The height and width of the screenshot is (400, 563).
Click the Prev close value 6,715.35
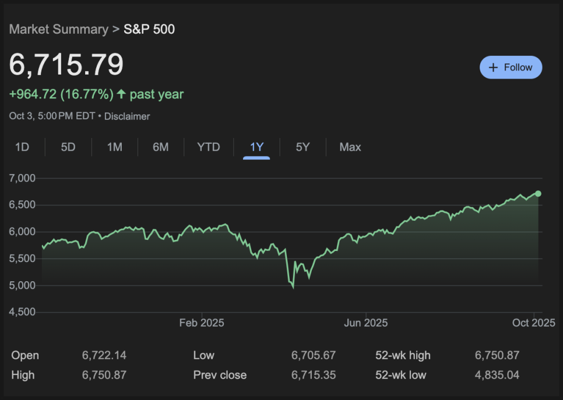(314, 375)
